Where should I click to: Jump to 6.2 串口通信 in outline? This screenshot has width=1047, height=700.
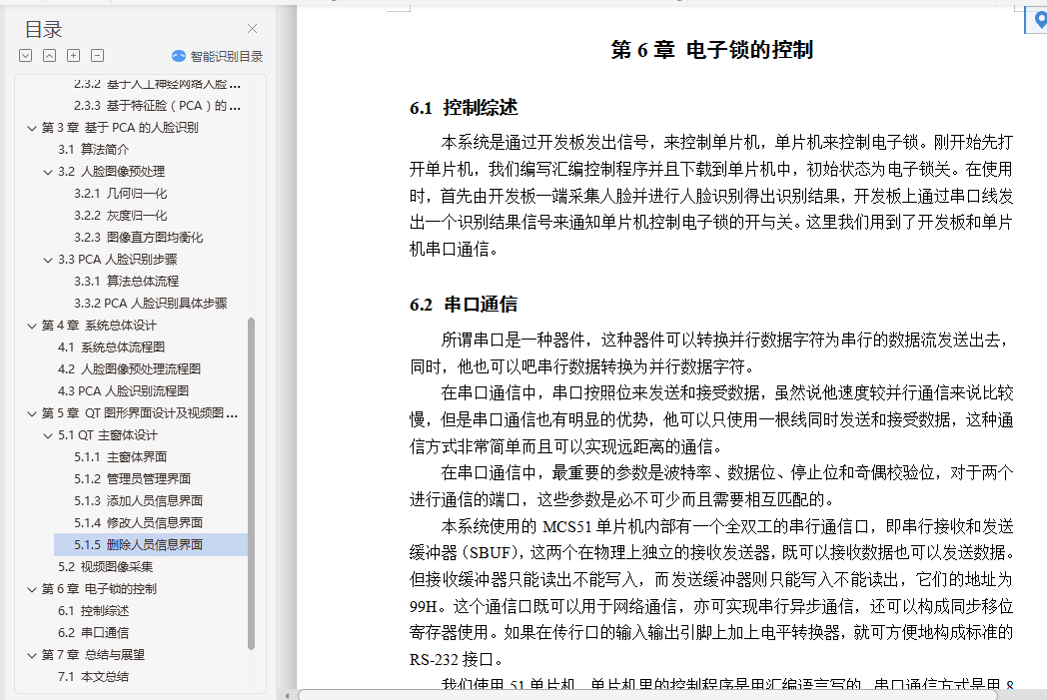[x=94, y=633]
